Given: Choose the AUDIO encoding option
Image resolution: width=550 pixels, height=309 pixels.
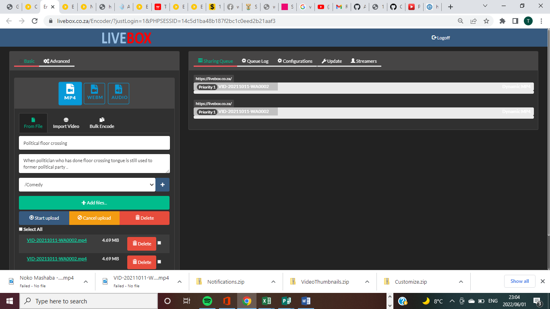Looking at the screenshot, I should tap(118, 93).
